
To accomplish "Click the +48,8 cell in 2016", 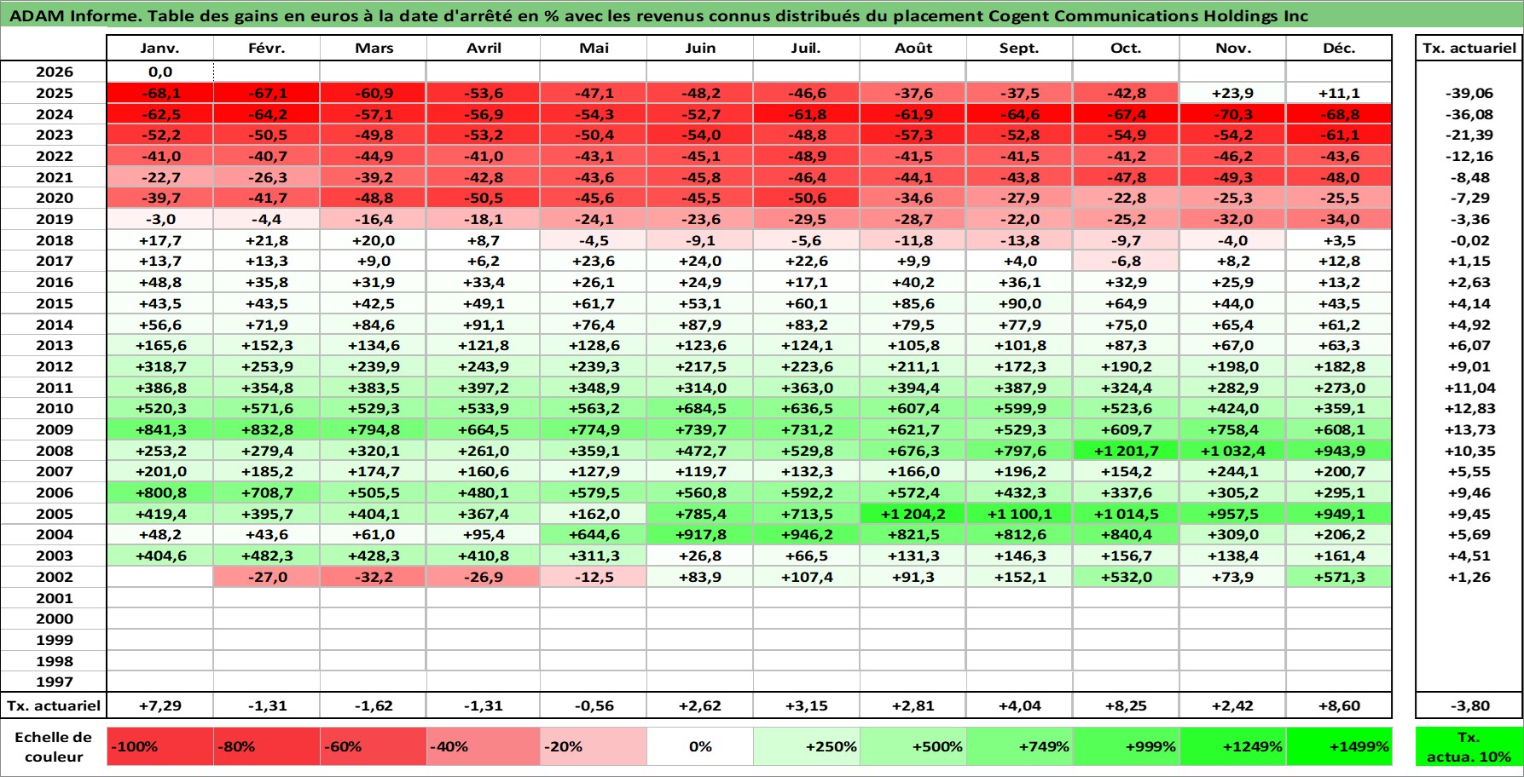I will 160,283.
